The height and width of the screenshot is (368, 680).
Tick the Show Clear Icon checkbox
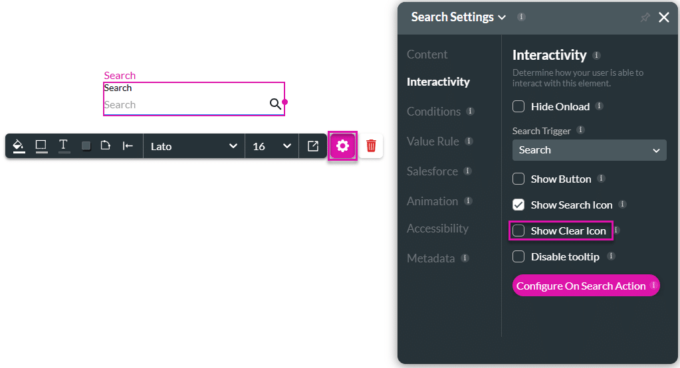pos(518,230)
